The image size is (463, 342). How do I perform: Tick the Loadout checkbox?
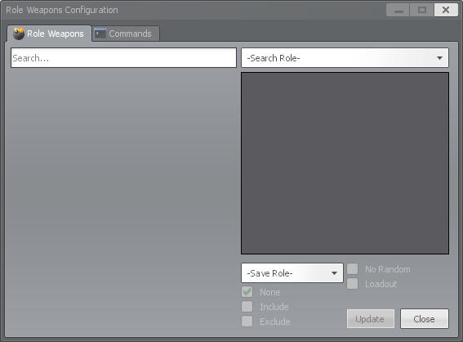352,283
